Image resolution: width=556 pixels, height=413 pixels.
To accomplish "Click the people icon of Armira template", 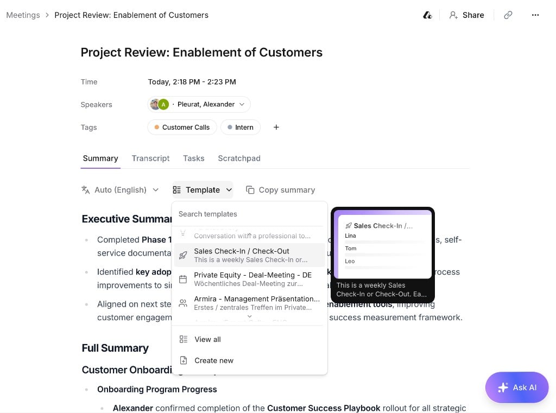I will [183, 303].
